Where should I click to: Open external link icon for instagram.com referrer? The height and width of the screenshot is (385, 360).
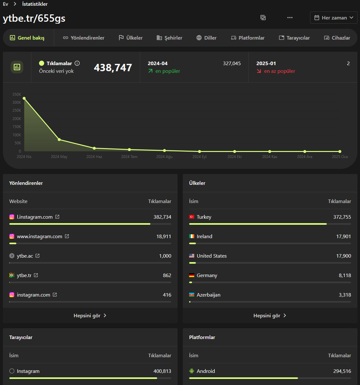[55, 295]
